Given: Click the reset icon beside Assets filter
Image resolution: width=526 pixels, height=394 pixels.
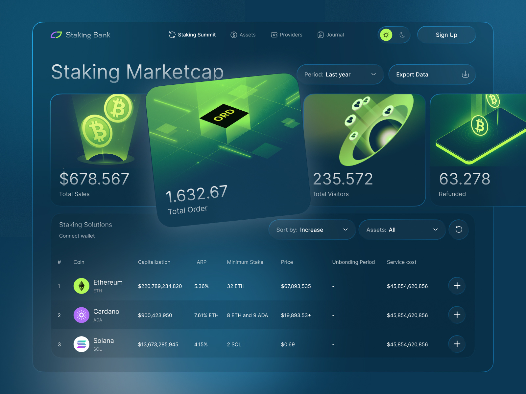Looking at the screenshot, I should tap(458, 230).
